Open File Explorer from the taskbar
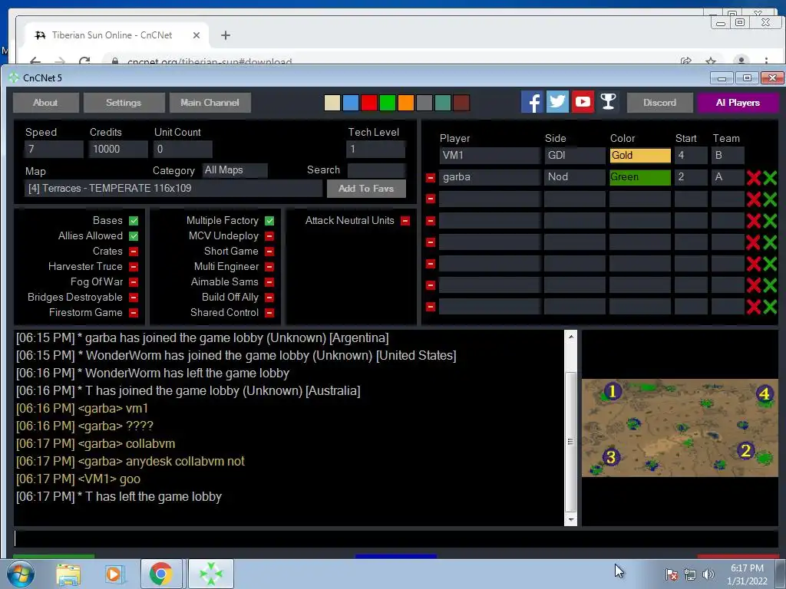 tap(68, 574)
